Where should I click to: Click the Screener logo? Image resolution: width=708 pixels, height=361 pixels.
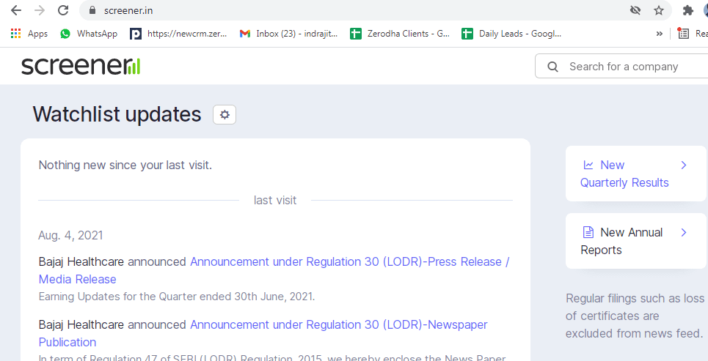(81, 66)
